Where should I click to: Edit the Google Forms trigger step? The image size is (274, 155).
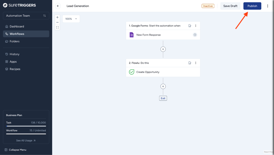(x=190, y=26)
